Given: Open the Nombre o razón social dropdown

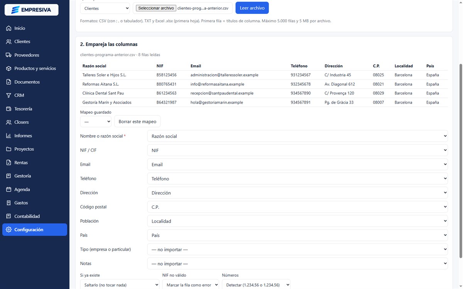Looking at the screenshot, I should (x=297, y=136).
